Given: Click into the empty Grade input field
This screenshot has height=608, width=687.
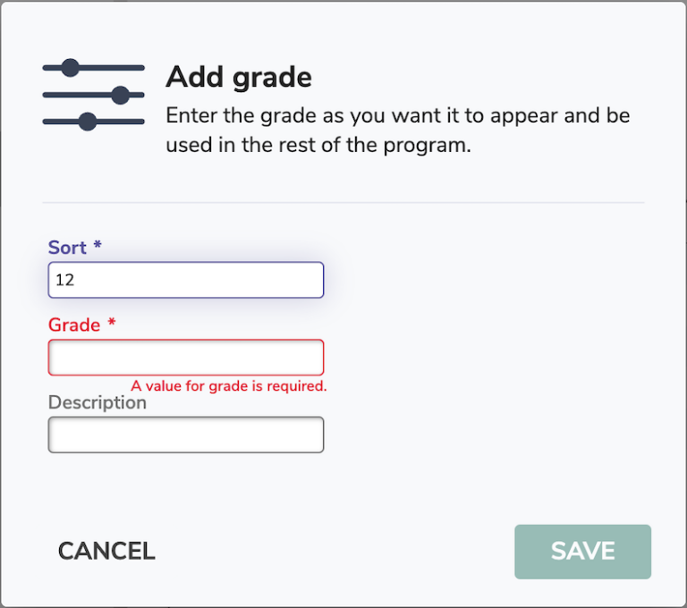Looking at the screenshot, I should coord(185,358).
